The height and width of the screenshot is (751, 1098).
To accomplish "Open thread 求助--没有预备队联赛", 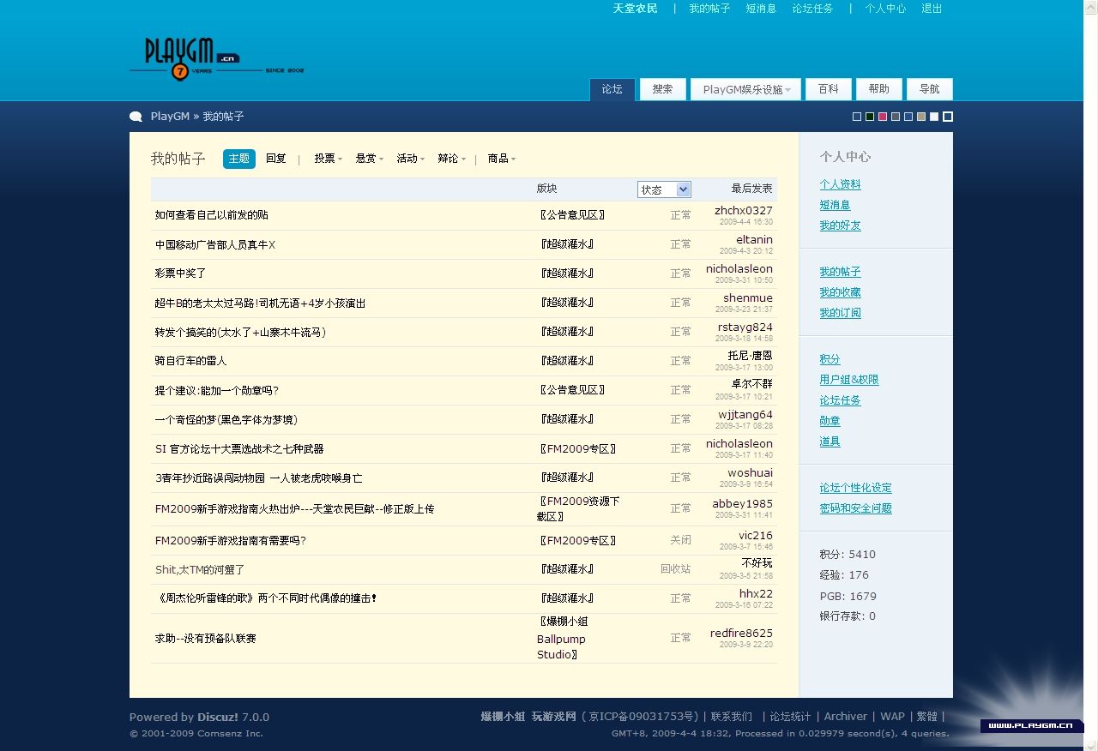I will pos(206,639).
